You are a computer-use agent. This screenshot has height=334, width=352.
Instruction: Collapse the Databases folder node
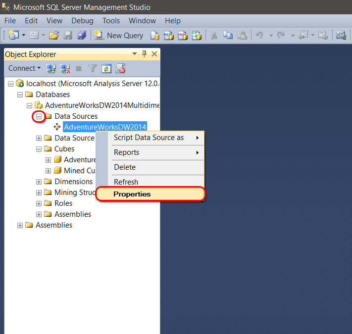point(20,95)
